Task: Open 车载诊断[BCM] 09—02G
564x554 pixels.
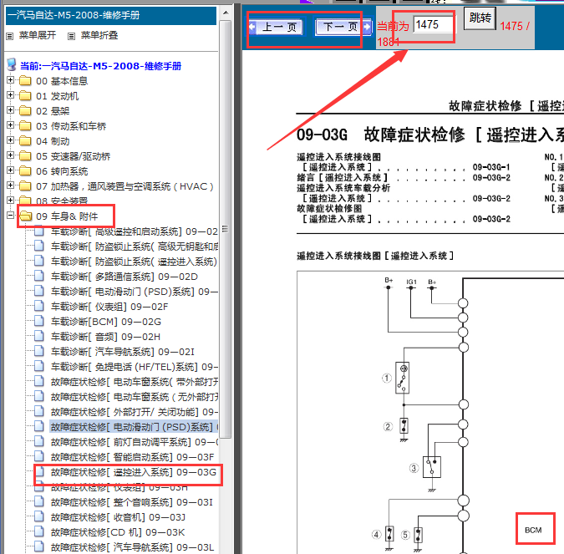Action: (106, 322)
